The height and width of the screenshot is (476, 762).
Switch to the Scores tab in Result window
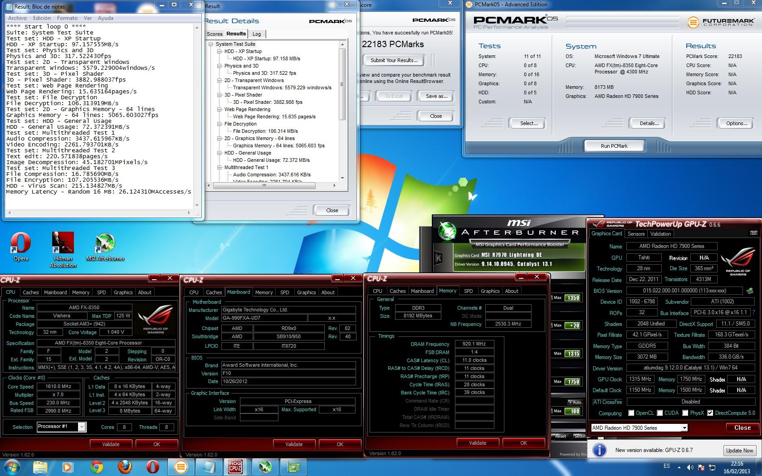click(x=215, y=34)
